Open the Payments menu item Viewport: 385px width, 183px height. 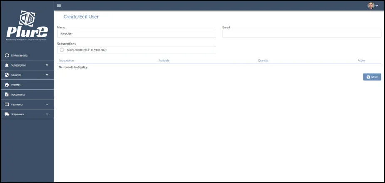(27, 104)
